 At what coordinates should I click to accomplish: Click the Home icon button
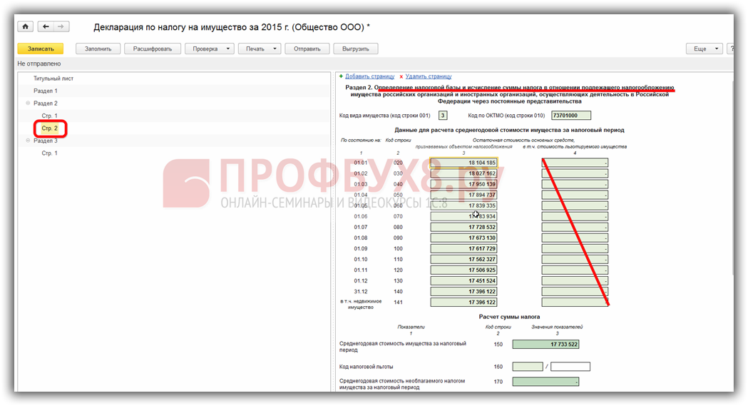26,27
